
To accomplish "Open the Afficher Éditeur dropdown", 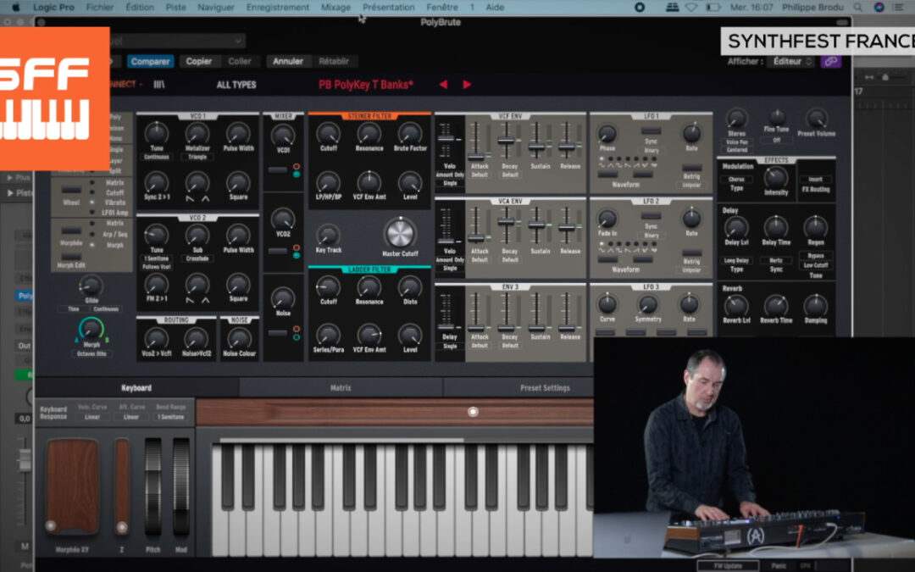I will tap(790, 61).
